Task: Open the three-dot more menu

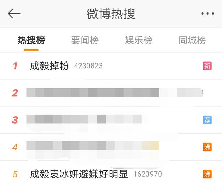Action: pos(207,14)
